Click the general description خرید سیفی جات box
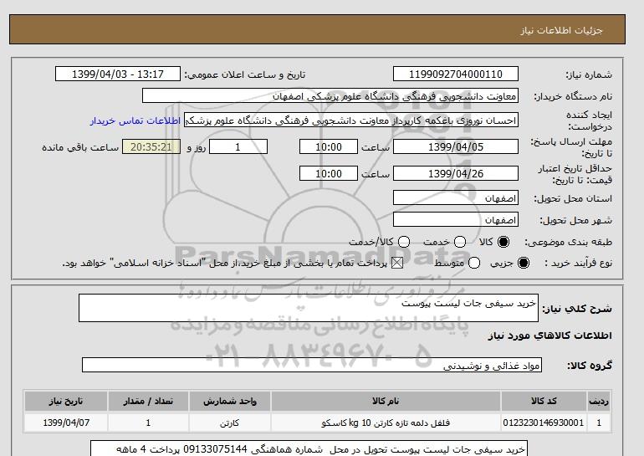 tap(309, 308)
